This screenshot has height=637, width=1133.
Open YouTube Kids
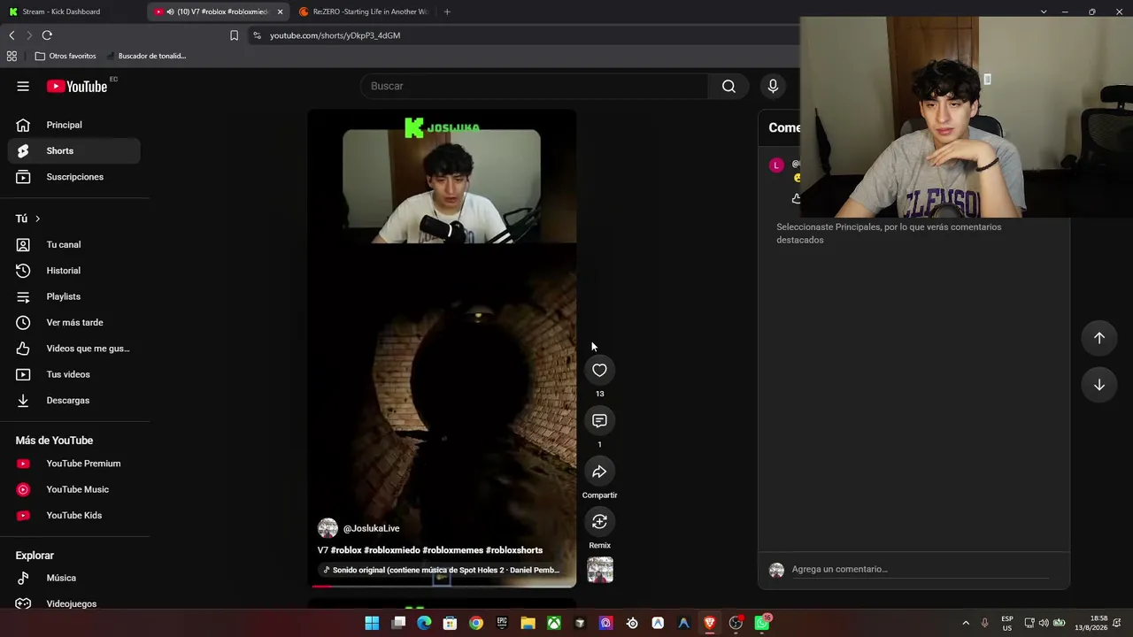pos(74,515)
